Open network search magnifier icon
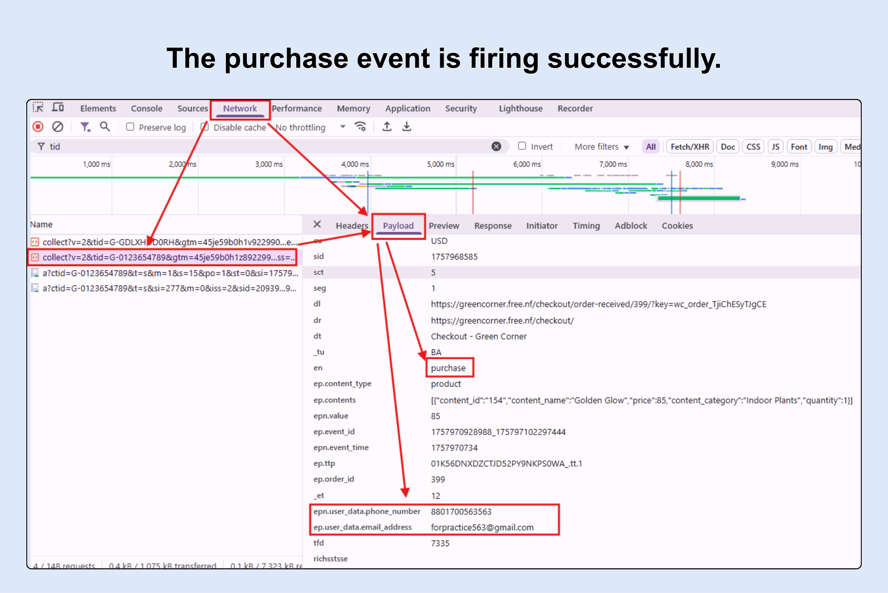Image resolution: width=888 pixels, height=593 pixels. coord(105,127)
